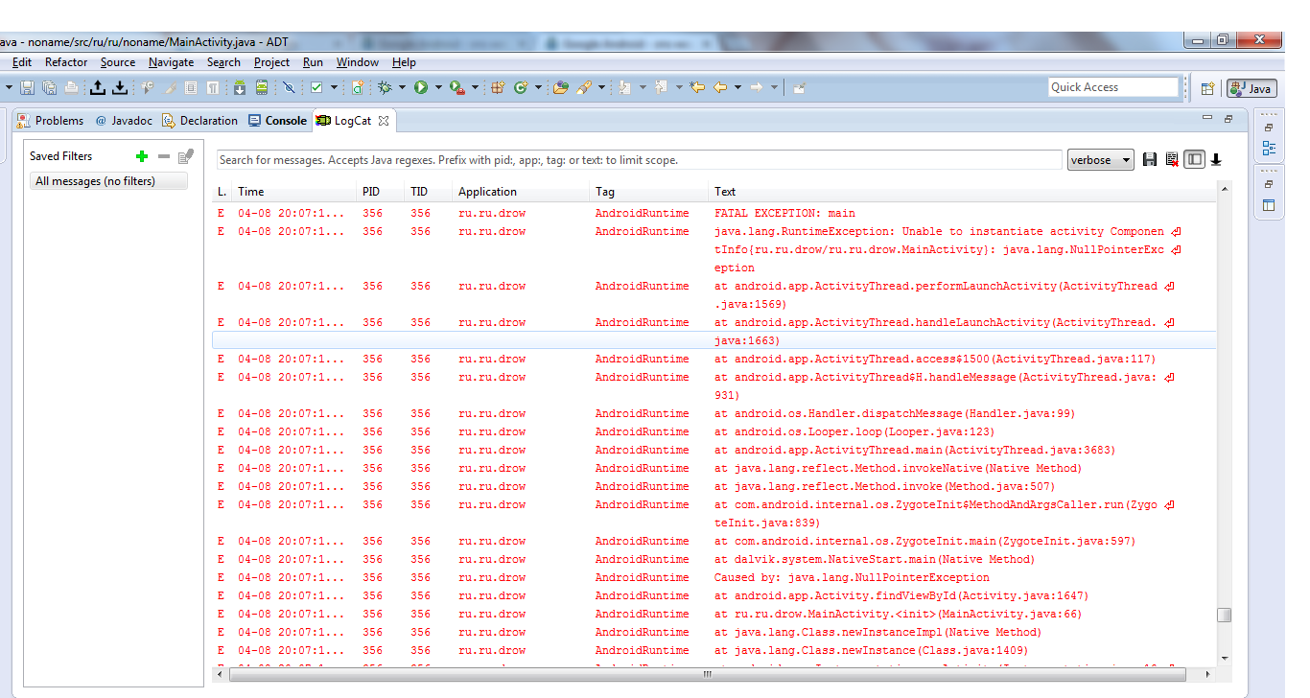
Task: Click the Open Perspective icon
Action: 1208,88
